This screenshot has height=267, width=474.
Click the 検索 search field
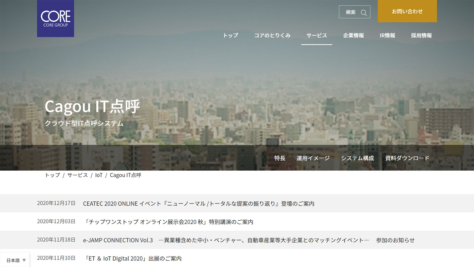coord(354,12)
